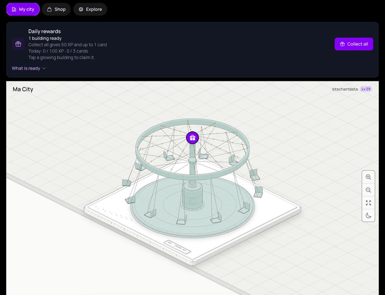Zoom out of the city map
Viewport: 385px width, 295px height.
(368, 190)
